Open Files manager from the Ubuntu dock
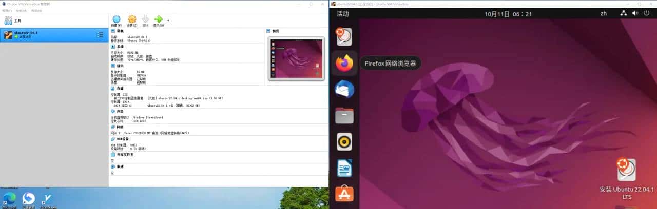The width and height of the screenshot is (657, 209). click(344, 116)
